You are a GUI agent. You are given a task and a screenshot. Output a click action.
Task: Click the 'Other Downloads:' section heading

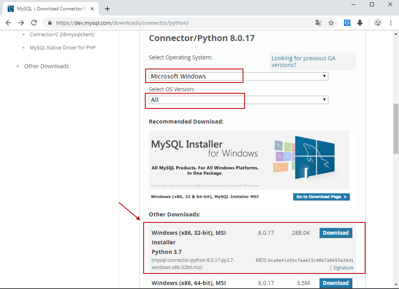(x=175, y=214)
